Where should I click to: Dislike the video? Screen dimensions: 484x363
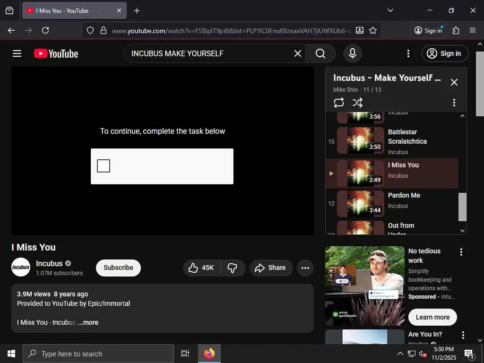233,268
